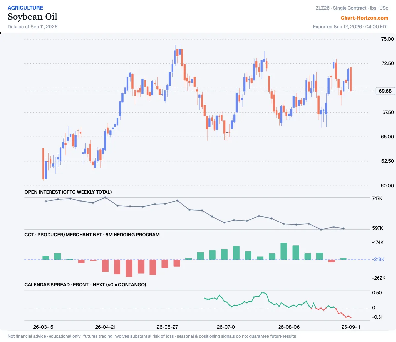This screenshot has height=342, width=396.
Task: Click the 0.50 spread axis label
Action: coord(377,293)
